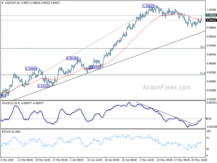Select the 0.94320 price label

pos(43,86)
